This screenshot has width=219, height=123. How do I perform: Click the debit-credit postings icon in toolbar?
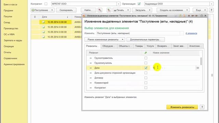[x=109, y=10]
